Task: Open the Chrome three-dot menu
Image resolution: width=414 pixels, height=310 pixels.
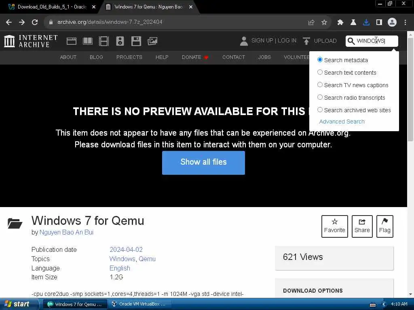Action: coord(405,23)
